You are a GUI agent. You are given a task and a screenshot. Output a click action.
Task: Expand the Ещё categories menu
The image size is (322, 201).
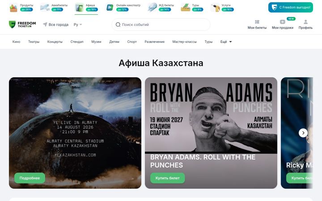pyautogui.click(x=226, y=42)
